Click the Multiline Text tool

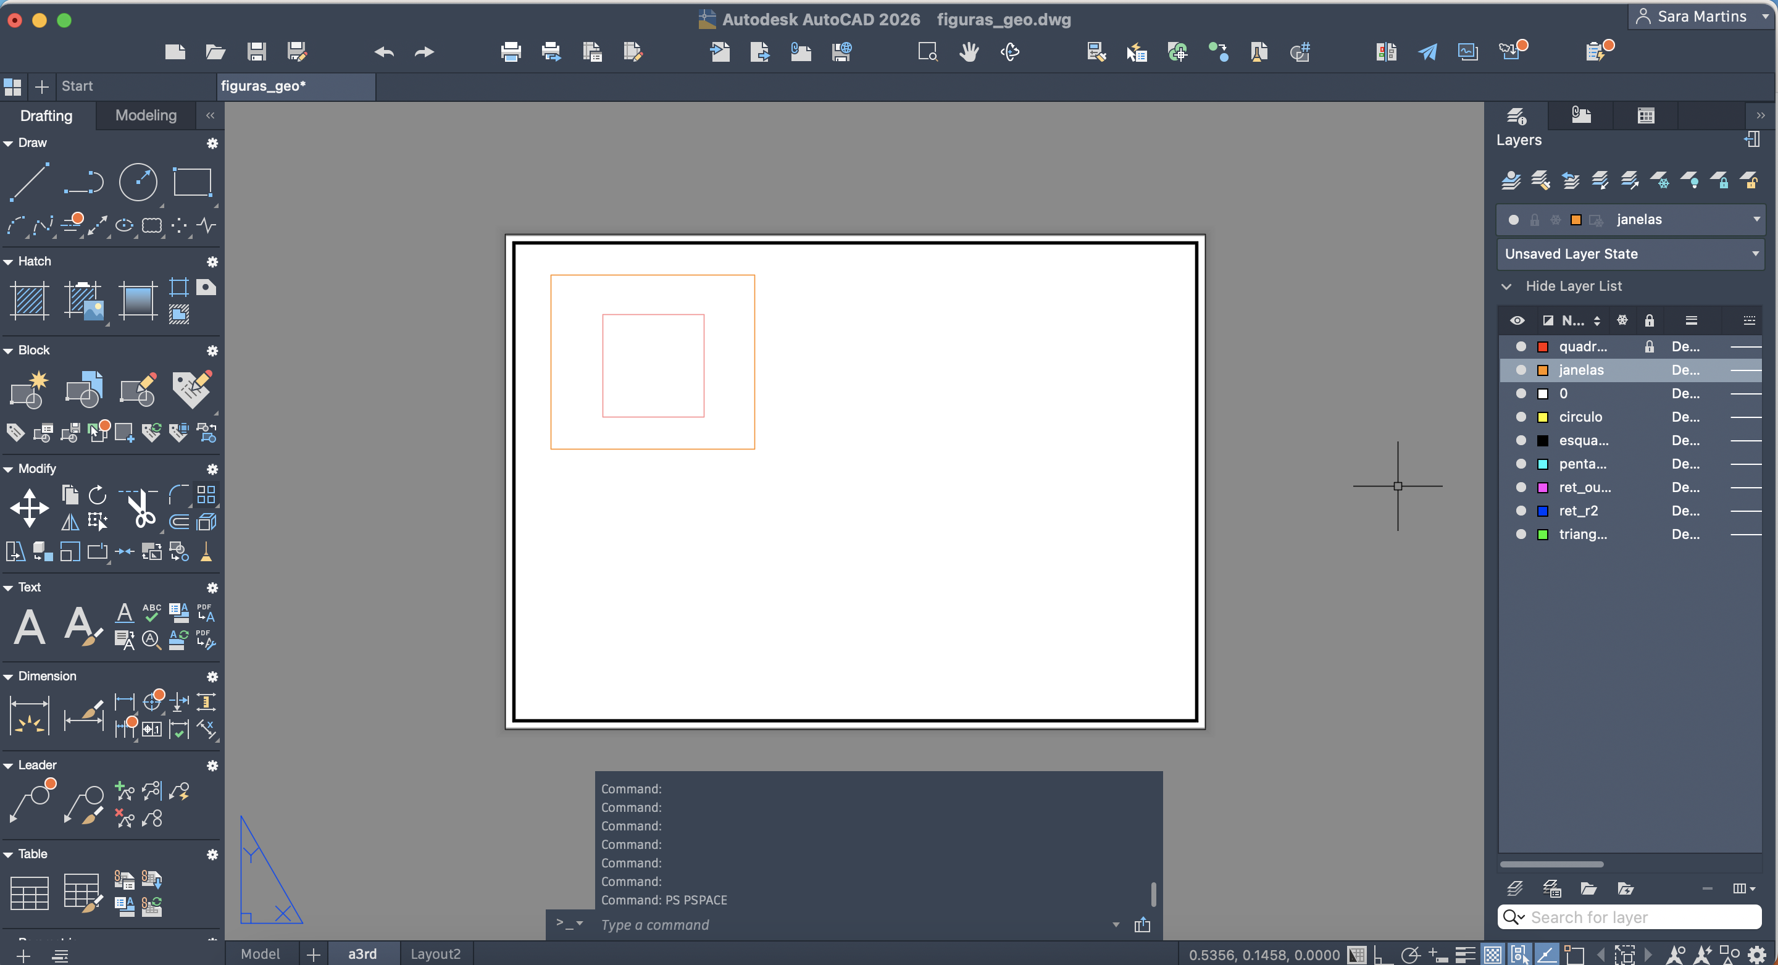coord(29,627)
